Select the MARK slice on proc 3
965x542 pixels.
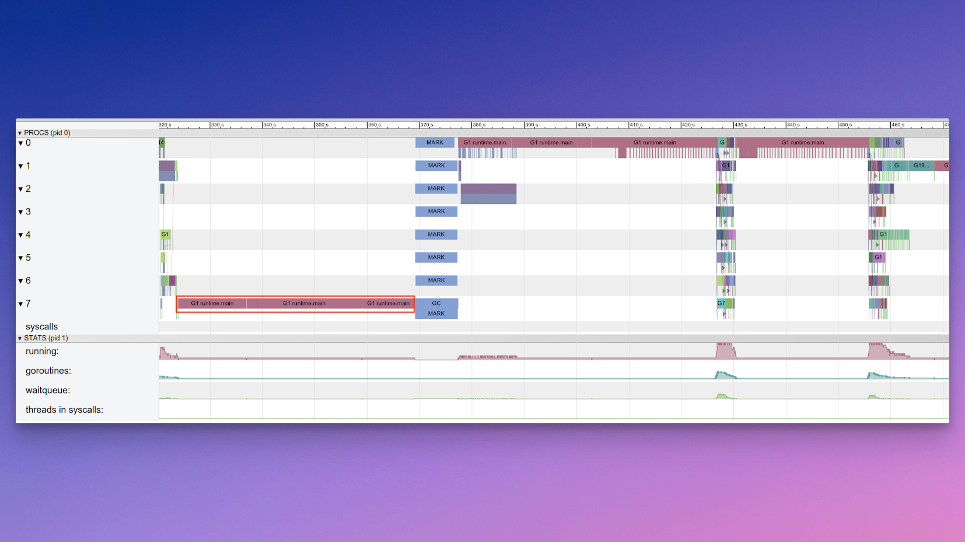click(x=436, y=212)
